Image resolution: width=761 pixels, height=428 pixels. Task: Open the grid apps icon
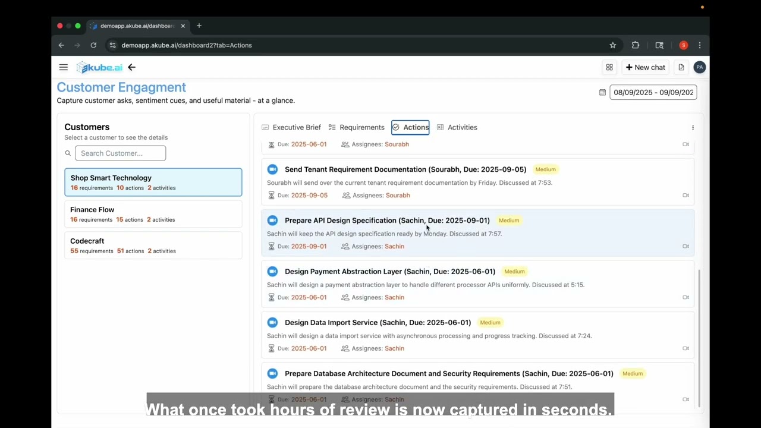[x=609, y=67]
